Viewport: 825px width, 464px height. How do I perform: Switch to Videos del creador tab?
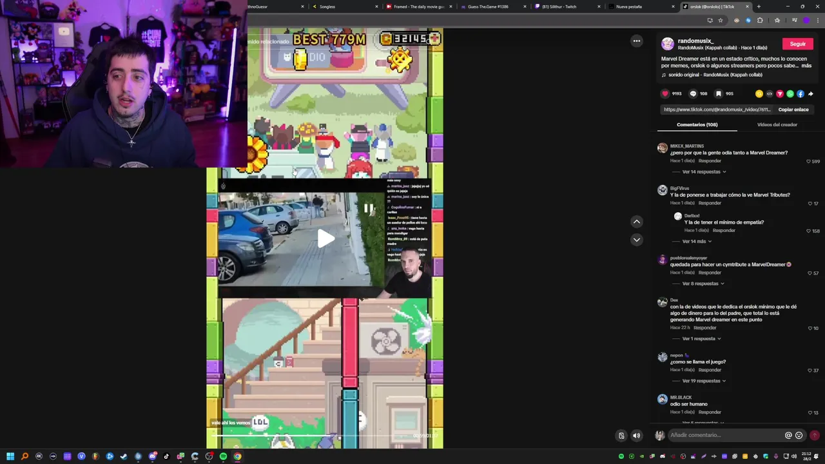coord(777,124)
